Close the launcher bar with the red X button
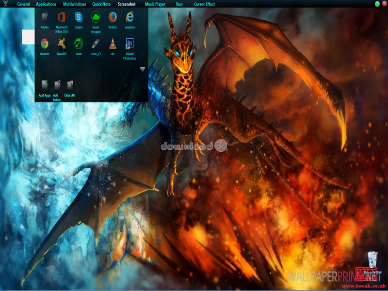388x291 pixels. tap(384, 4)
